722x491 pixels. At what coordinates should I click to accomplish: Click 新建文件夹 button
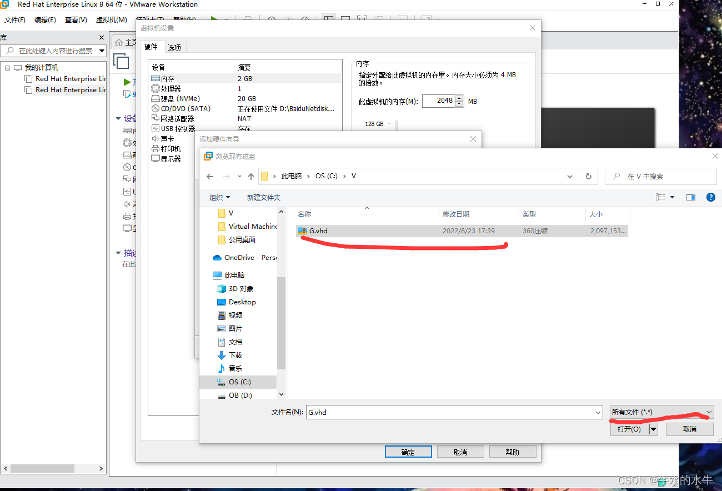(264, 198)
